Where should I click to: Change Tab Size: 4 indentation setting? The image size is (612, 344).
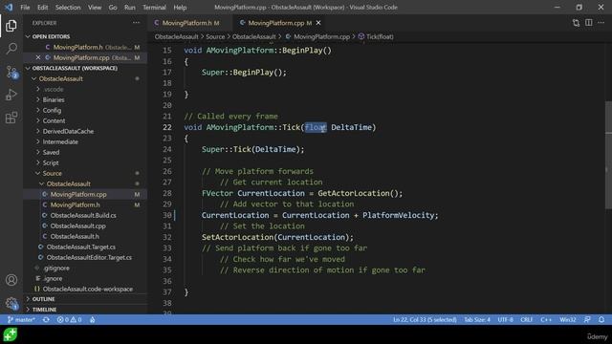[477, 320]
